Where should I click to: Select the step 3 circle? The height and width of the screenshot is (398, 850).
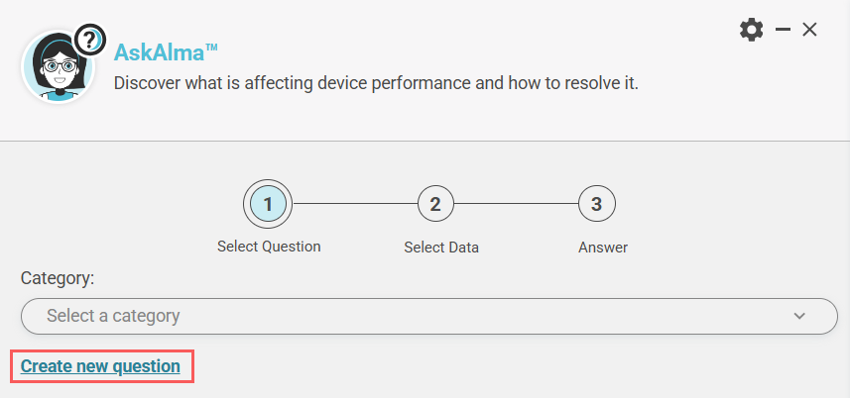(596, 204)
